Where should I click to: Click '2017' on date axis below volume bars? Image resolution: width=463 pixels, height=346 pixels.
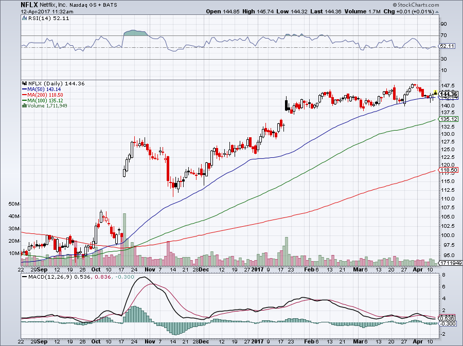[x=258, y=269]
